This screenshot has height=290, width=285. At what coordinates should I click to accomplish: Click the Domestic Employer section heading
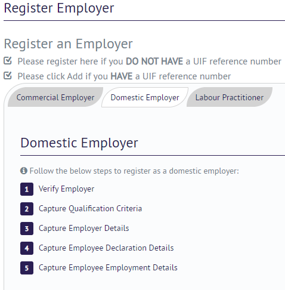79,143
